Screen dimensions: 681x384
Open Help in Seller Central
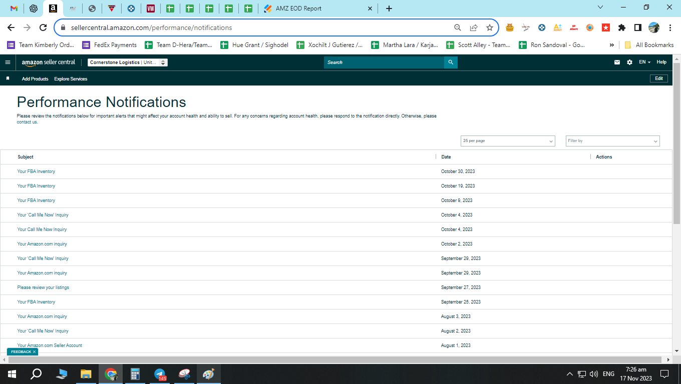(x=661, y=62)
